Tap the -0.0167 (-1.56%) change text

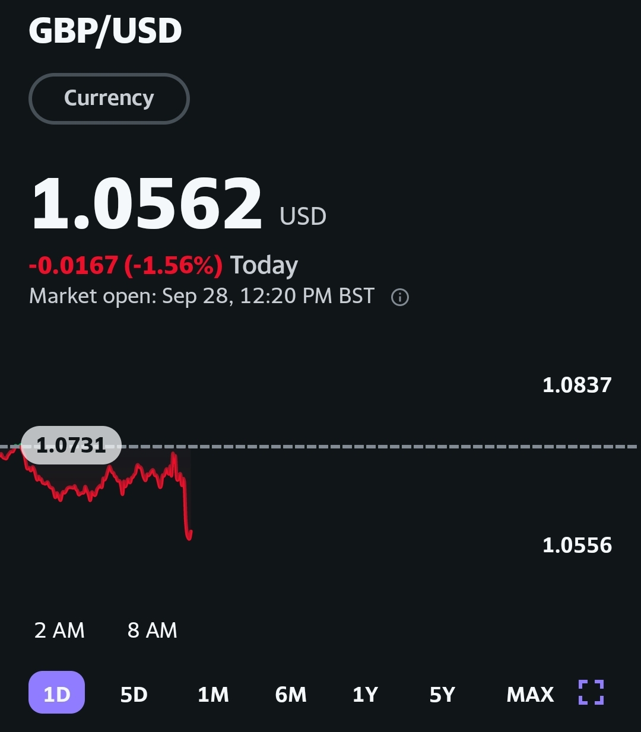point(126,265)
